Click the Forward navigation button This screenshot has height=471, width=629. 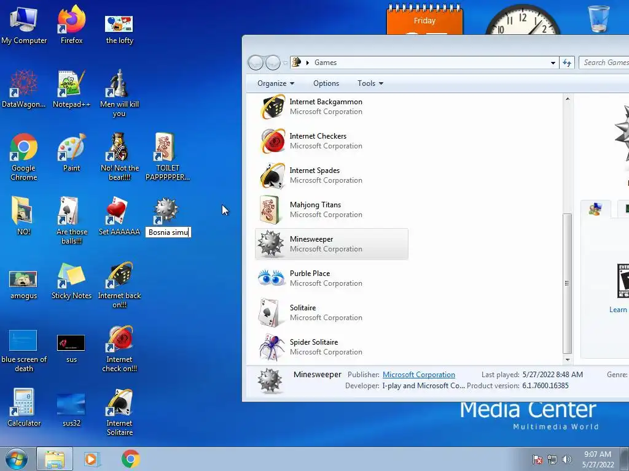[273, 63]
